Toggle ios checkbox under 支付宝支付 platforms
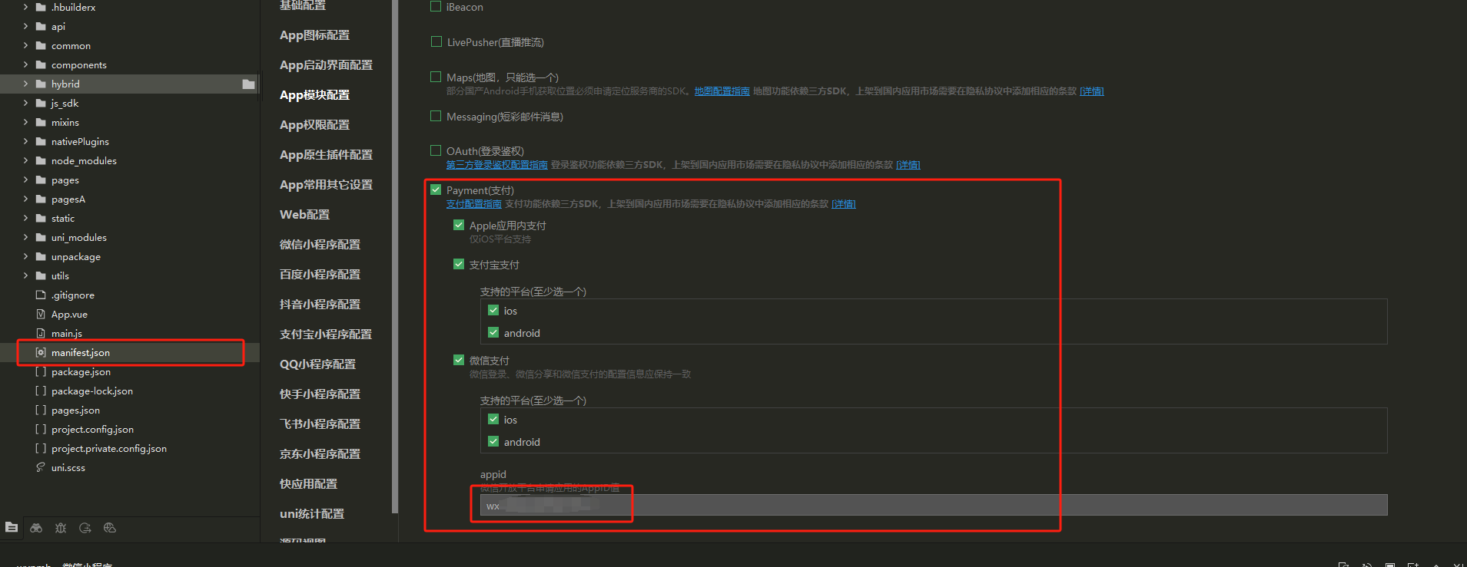The height and width of the screenshot is (567, 1467). 493,310
